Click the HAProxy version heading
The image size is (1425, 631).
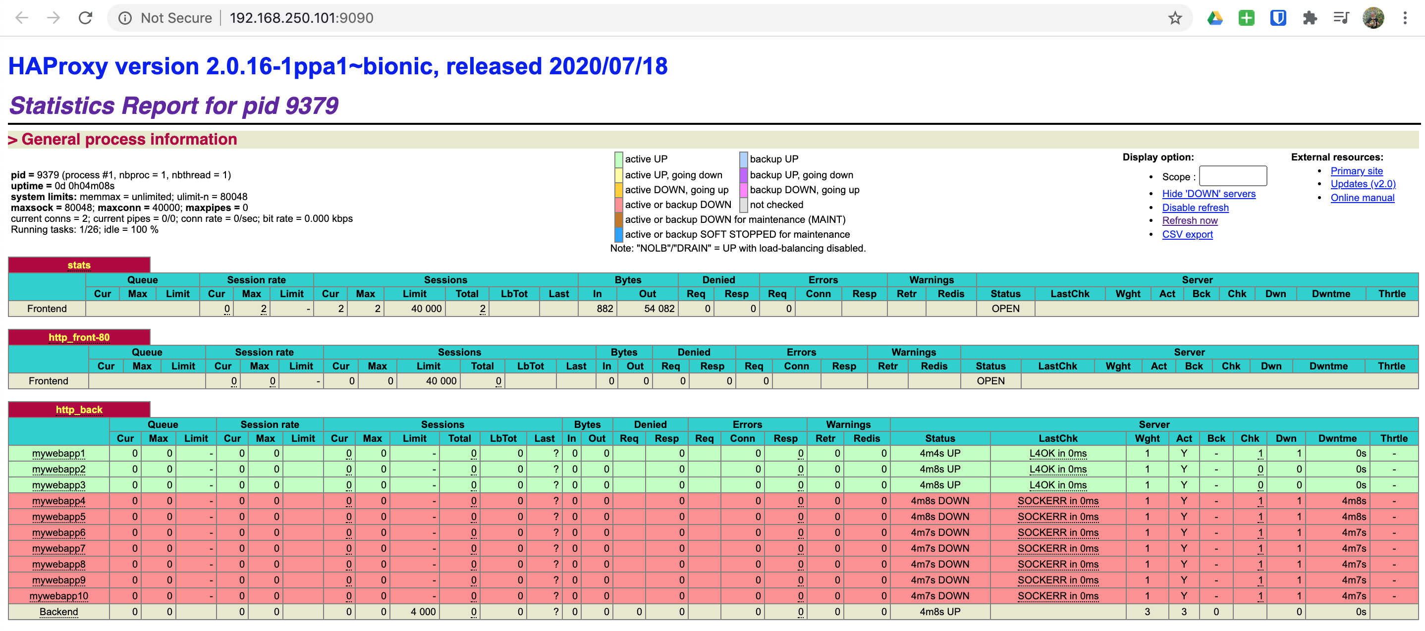pyautogui.click(x=338, y=66)
